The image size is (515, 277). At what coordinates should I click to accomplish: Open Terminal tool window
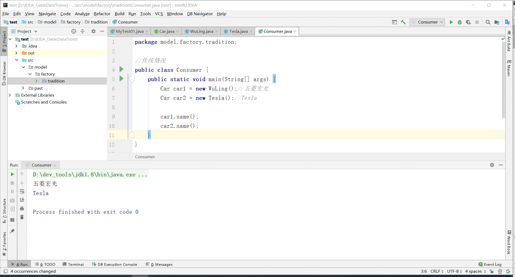coord(73,264)
